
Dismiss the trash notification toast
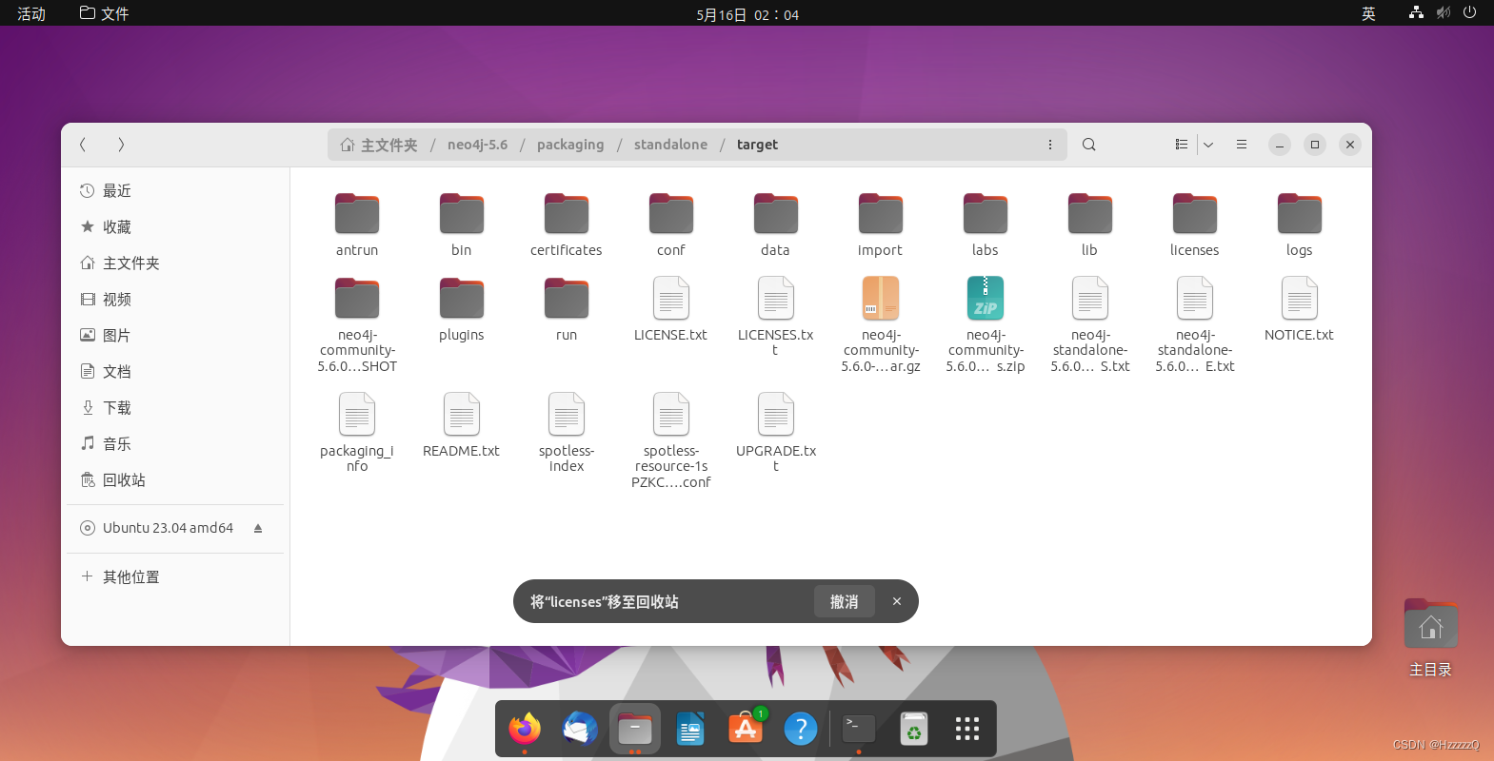(897, 601)
